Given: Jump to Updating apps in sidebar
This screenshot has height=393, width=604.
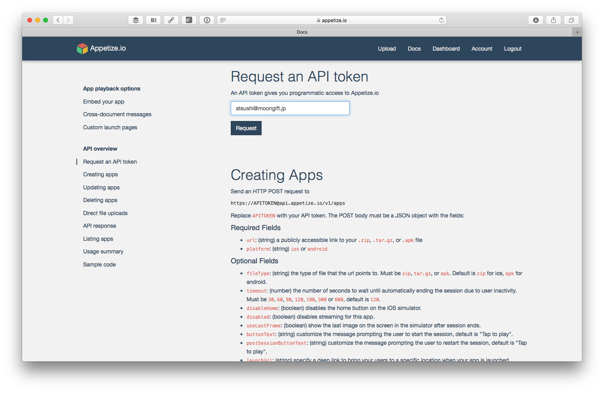Looking at the screenshot, I should pos(101,187).
